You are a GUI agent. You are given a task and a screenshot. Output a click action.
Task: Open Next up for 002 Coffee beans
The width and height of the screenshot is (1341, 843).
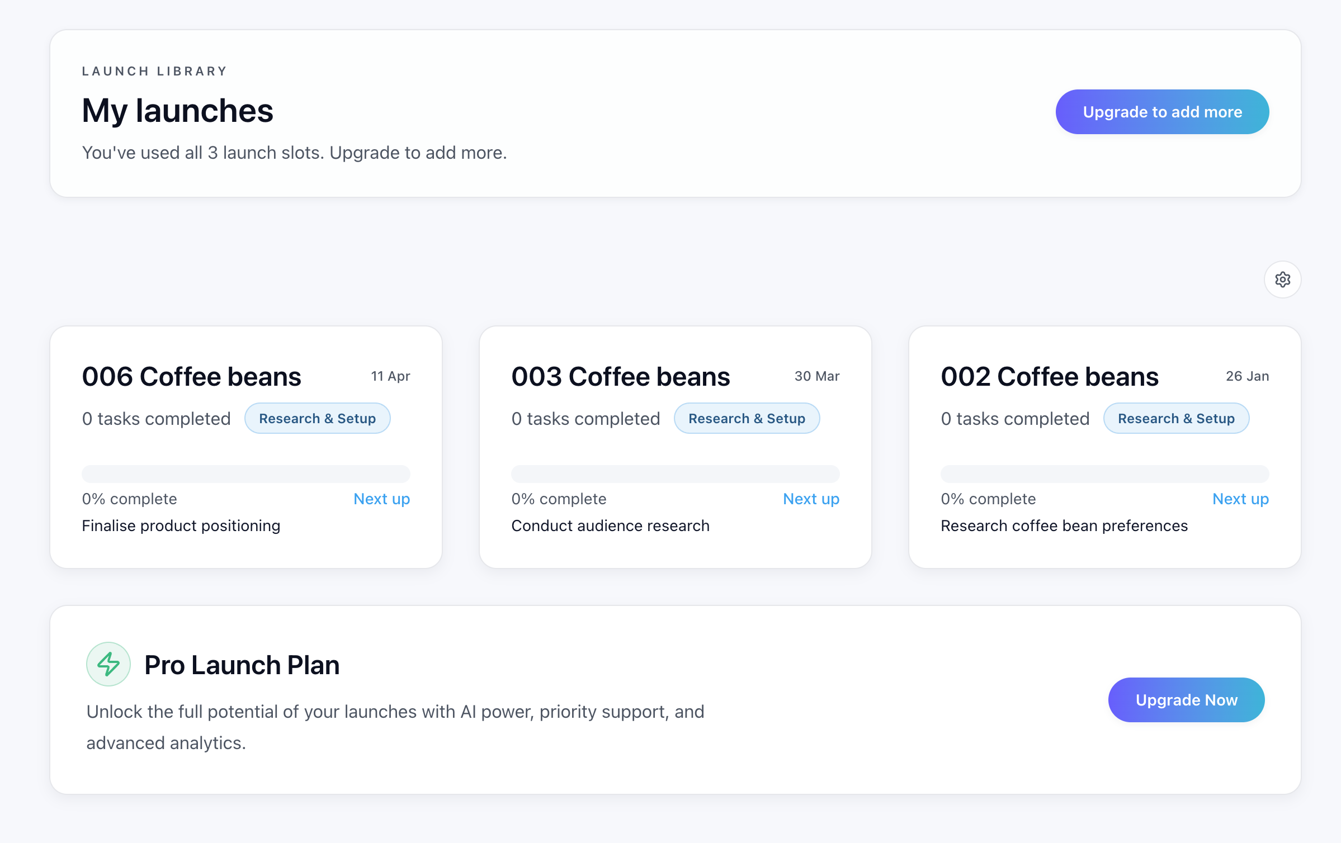pyautogui.click(x=1240, y=499)
